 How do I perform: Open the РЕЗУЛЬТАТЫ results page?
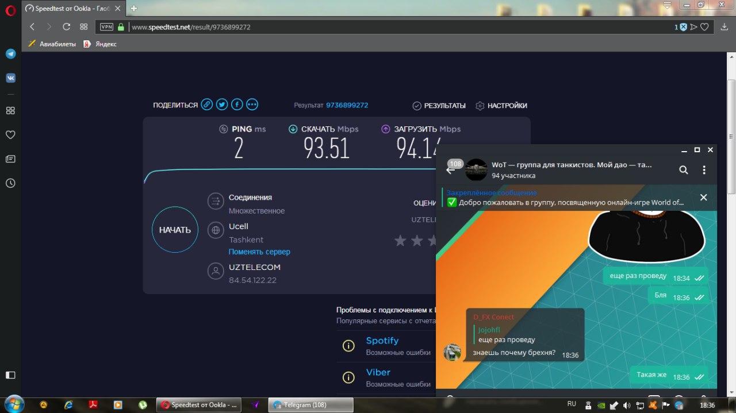(x=439, y=106)
